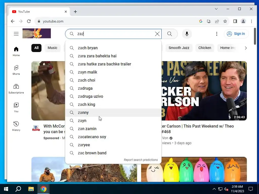Choose suggestion 'zadruga'
Viewport: 259px width, 194px height.
click(113, 88)
